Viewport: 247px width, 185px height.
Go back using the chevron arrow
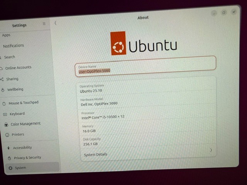(x=56, y=23)
